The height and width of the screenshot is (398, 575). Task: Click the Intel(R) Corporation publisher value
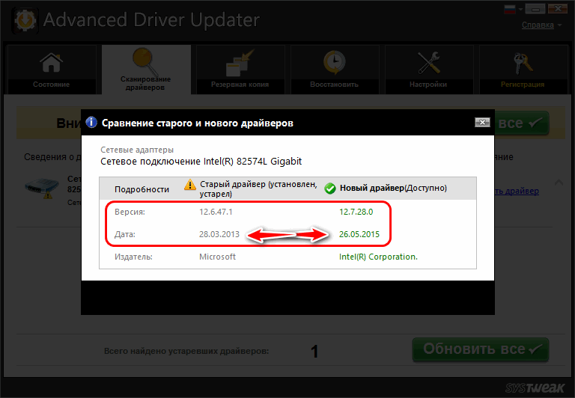378,257
